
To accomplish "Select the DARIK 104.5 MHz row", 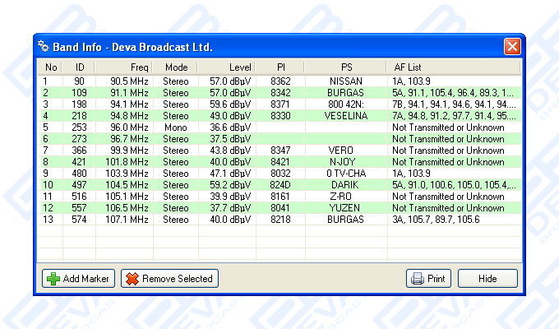I will click(279, 186).
